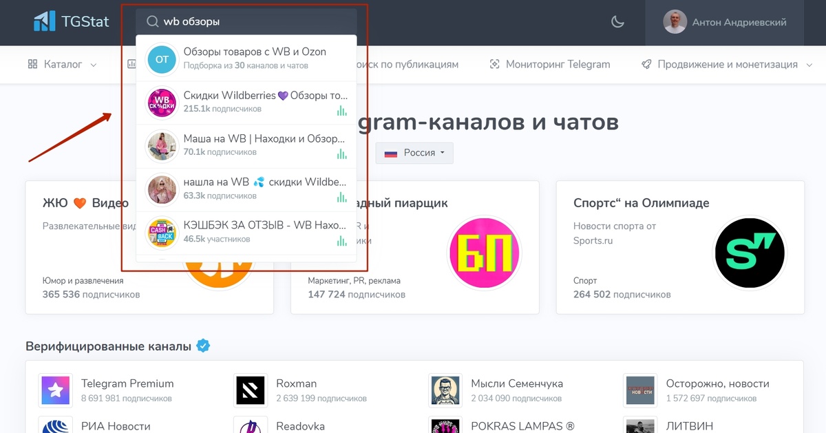Open Telegram Premium verified channel
This screenshot has height=433, width=826.
tap(127, 383)
